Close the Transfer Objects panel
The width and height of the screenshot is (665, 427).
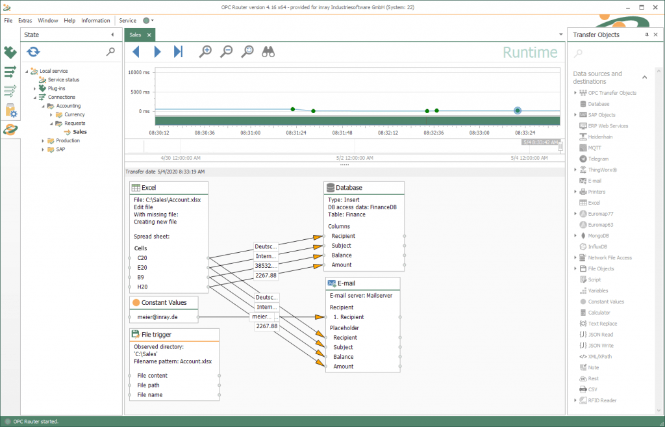click(656, 35)
